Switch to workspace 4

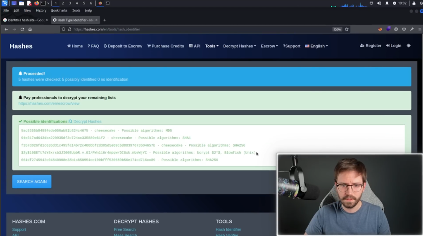tap(76, 3)
